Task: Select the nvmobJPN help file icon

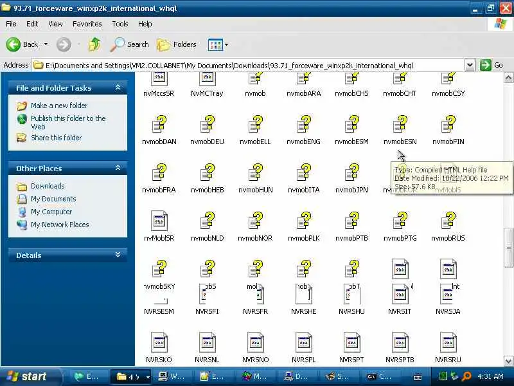Action: click(351, 172)
